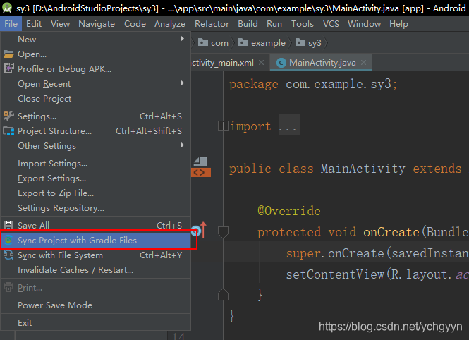Select Sync Project with Gradle Files
The width and height of the screenshot is (469, 340).
tap(96, 240)
